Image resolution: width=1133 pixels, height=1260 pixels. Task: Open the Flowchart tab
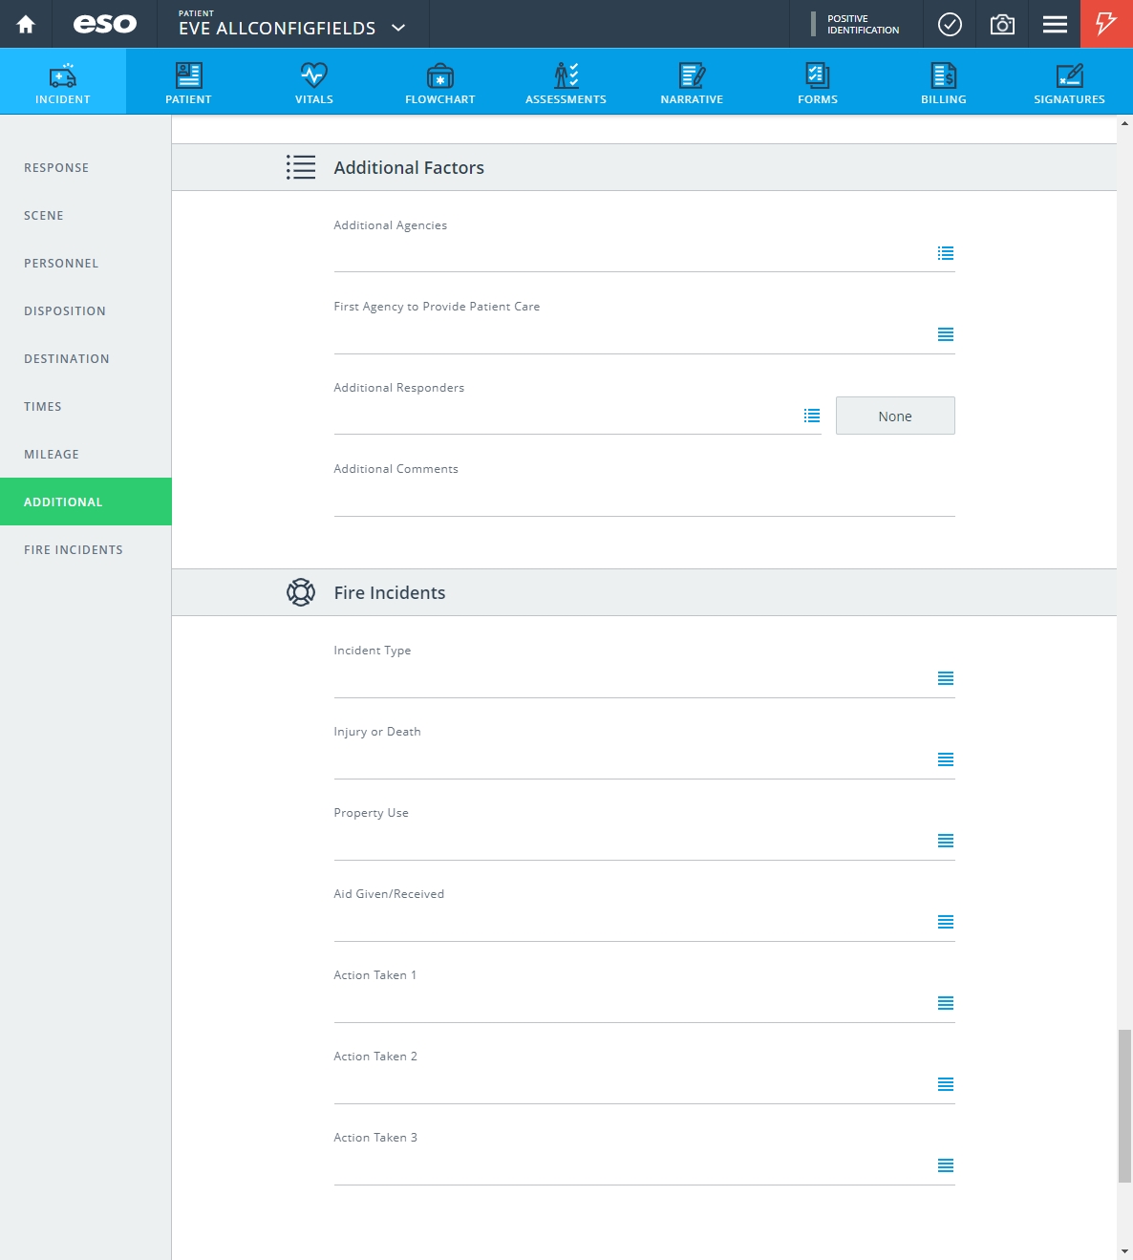pos(440,82)
